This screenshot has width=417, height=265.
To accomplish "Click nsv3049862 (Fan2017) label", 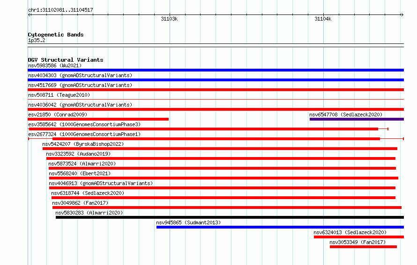I will 80,203.
